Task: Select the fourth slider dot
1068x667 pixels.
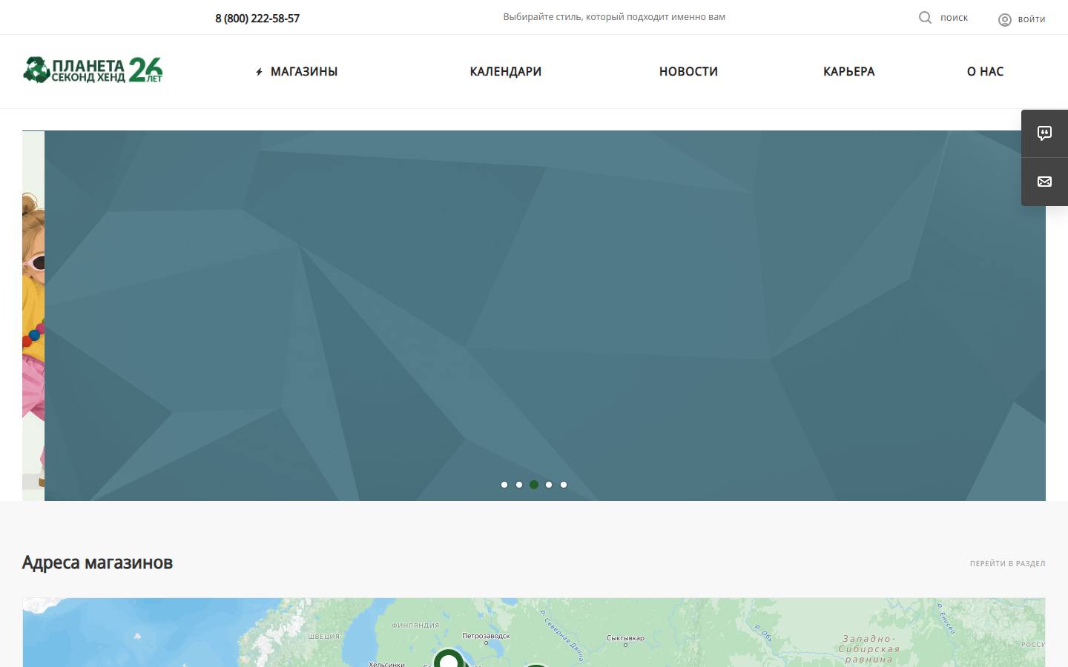Action: (549, 485)
